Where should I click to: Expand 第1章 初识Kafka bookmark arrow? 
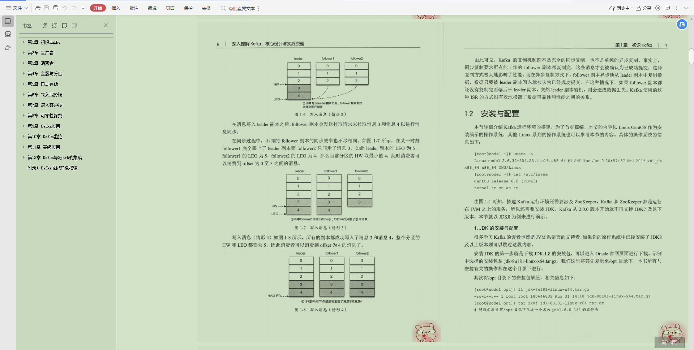coord(24,42)
